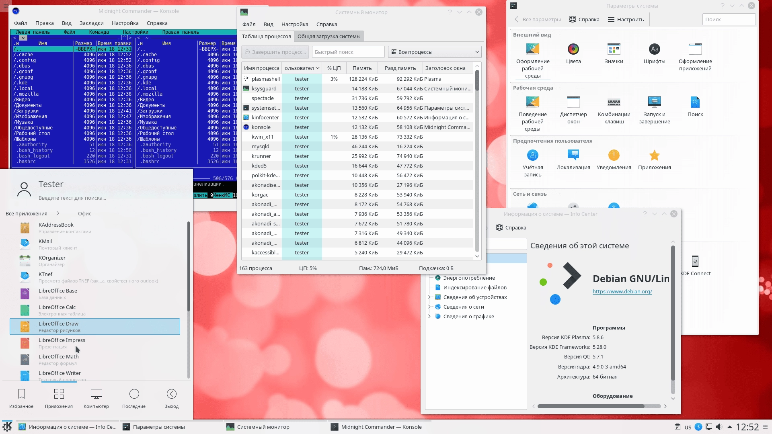Click the KDE application launcher button
This screenshot has width=772, height=434.
pyautogui.click(x=7, y=427)
